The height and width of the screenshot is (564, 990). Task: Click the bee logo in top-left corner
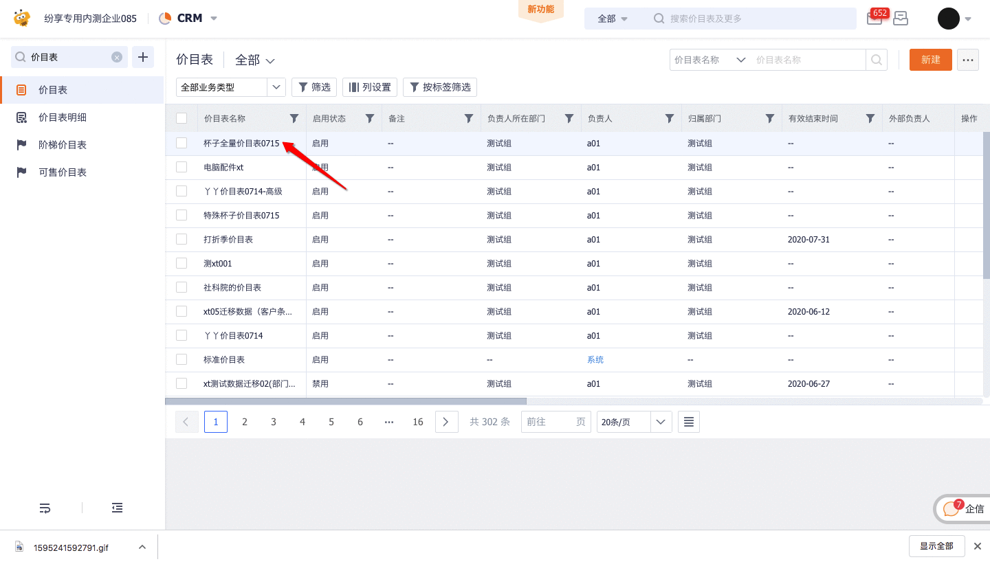pyautogui.click(x=22, y=19)
